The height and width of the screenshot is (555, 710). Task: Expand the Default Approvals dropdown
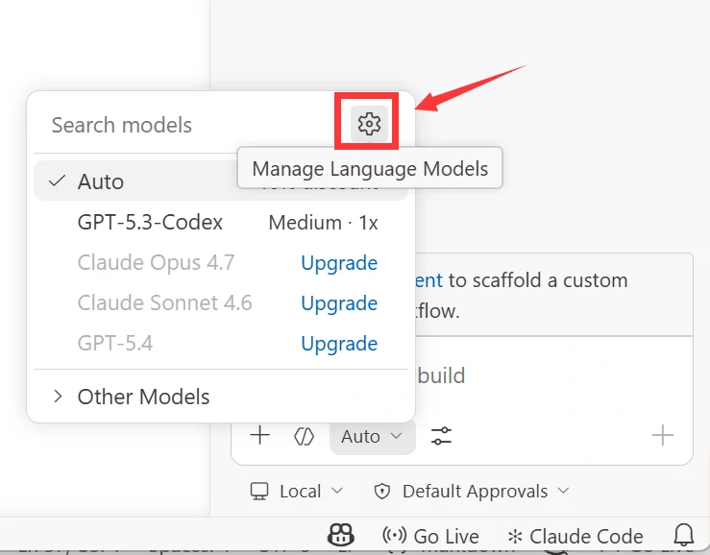[x=472, y=491]
